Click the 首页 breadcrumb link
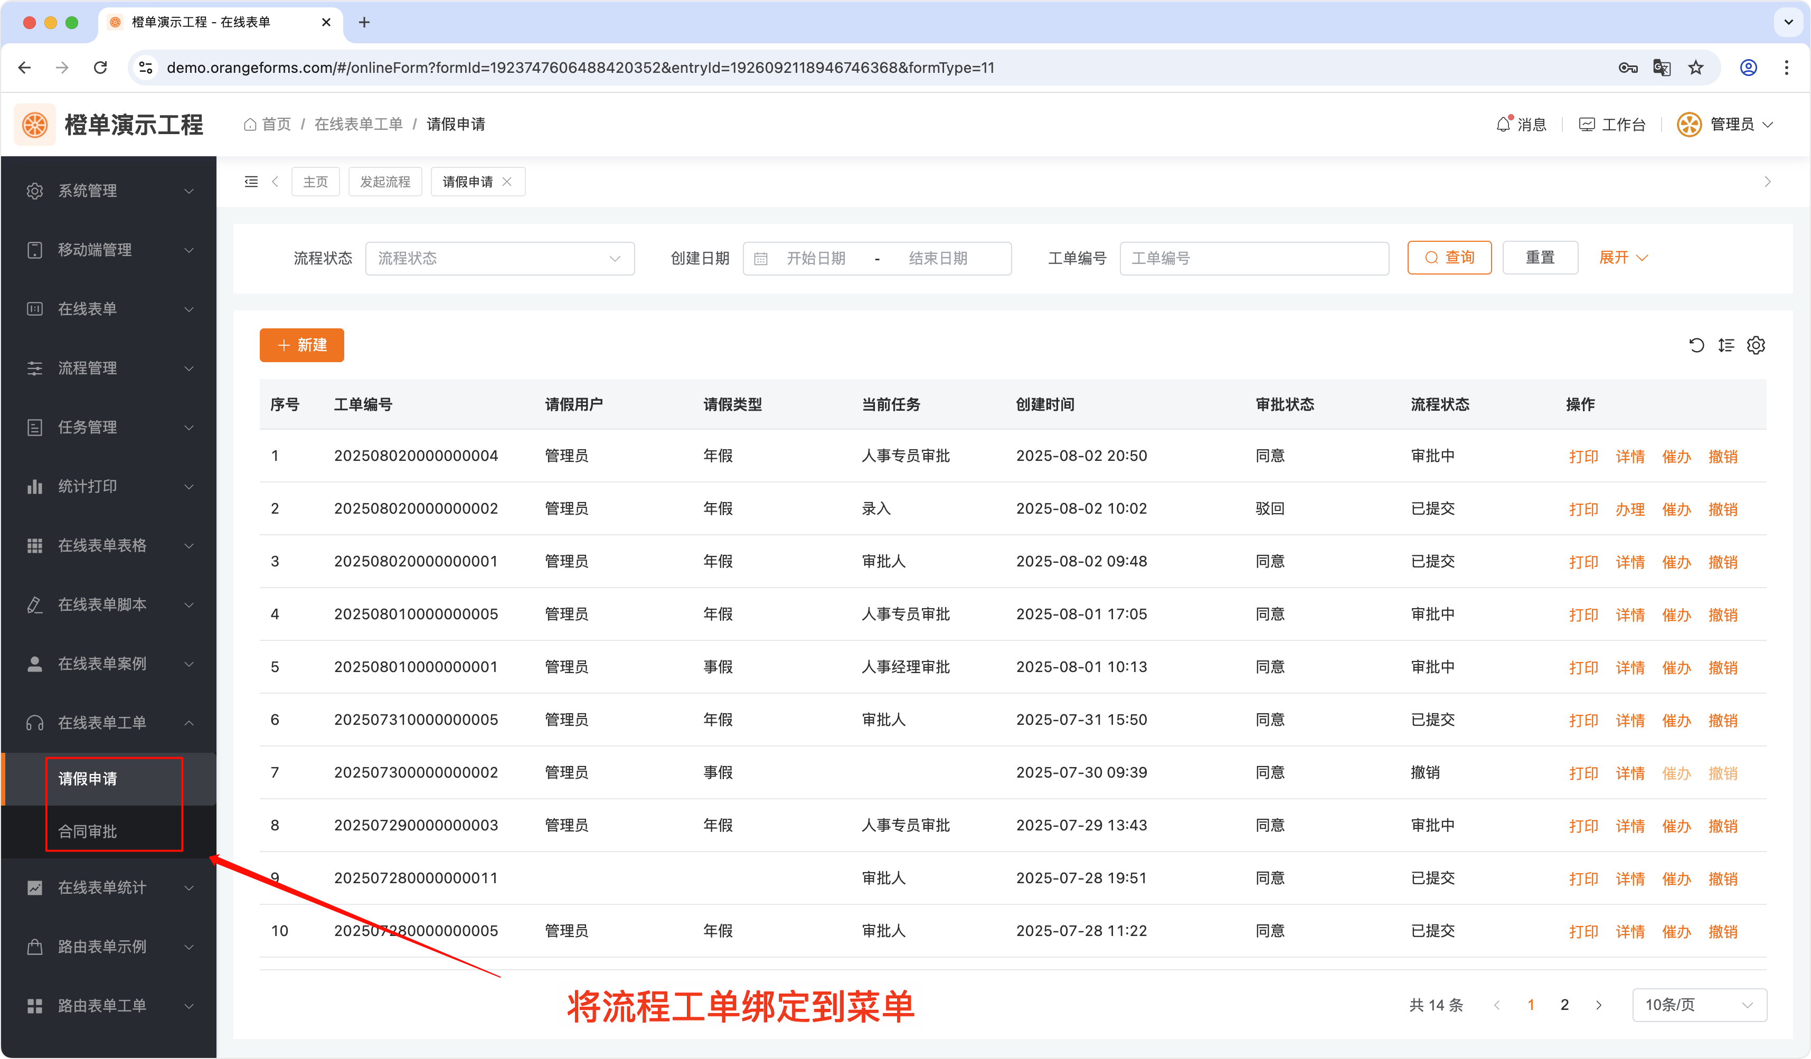1811x1059 pixels. [276, 124]
